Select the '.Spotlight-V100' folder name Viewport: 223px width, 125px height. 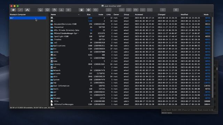(61, 36)
